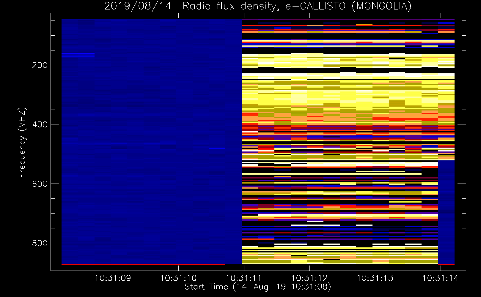Click the '600' frequency tick label

40,184
